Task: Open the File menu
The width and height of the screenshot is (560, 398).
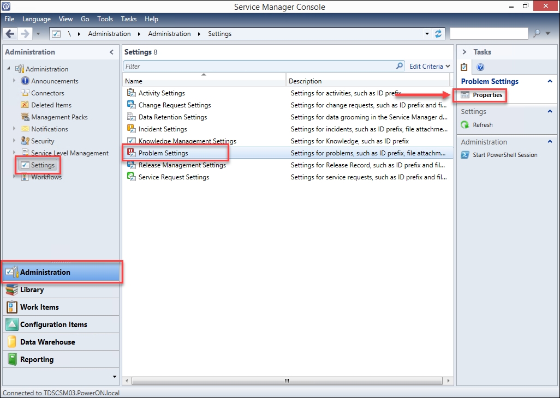Action: coord(9,19)
